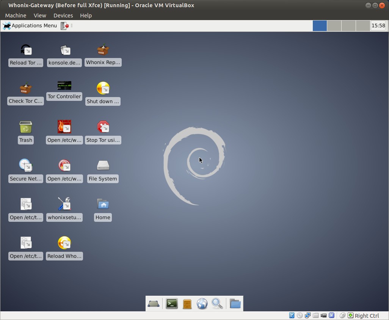
Task: Click the magnifier search icon in dock
Action: click(217, 304)
